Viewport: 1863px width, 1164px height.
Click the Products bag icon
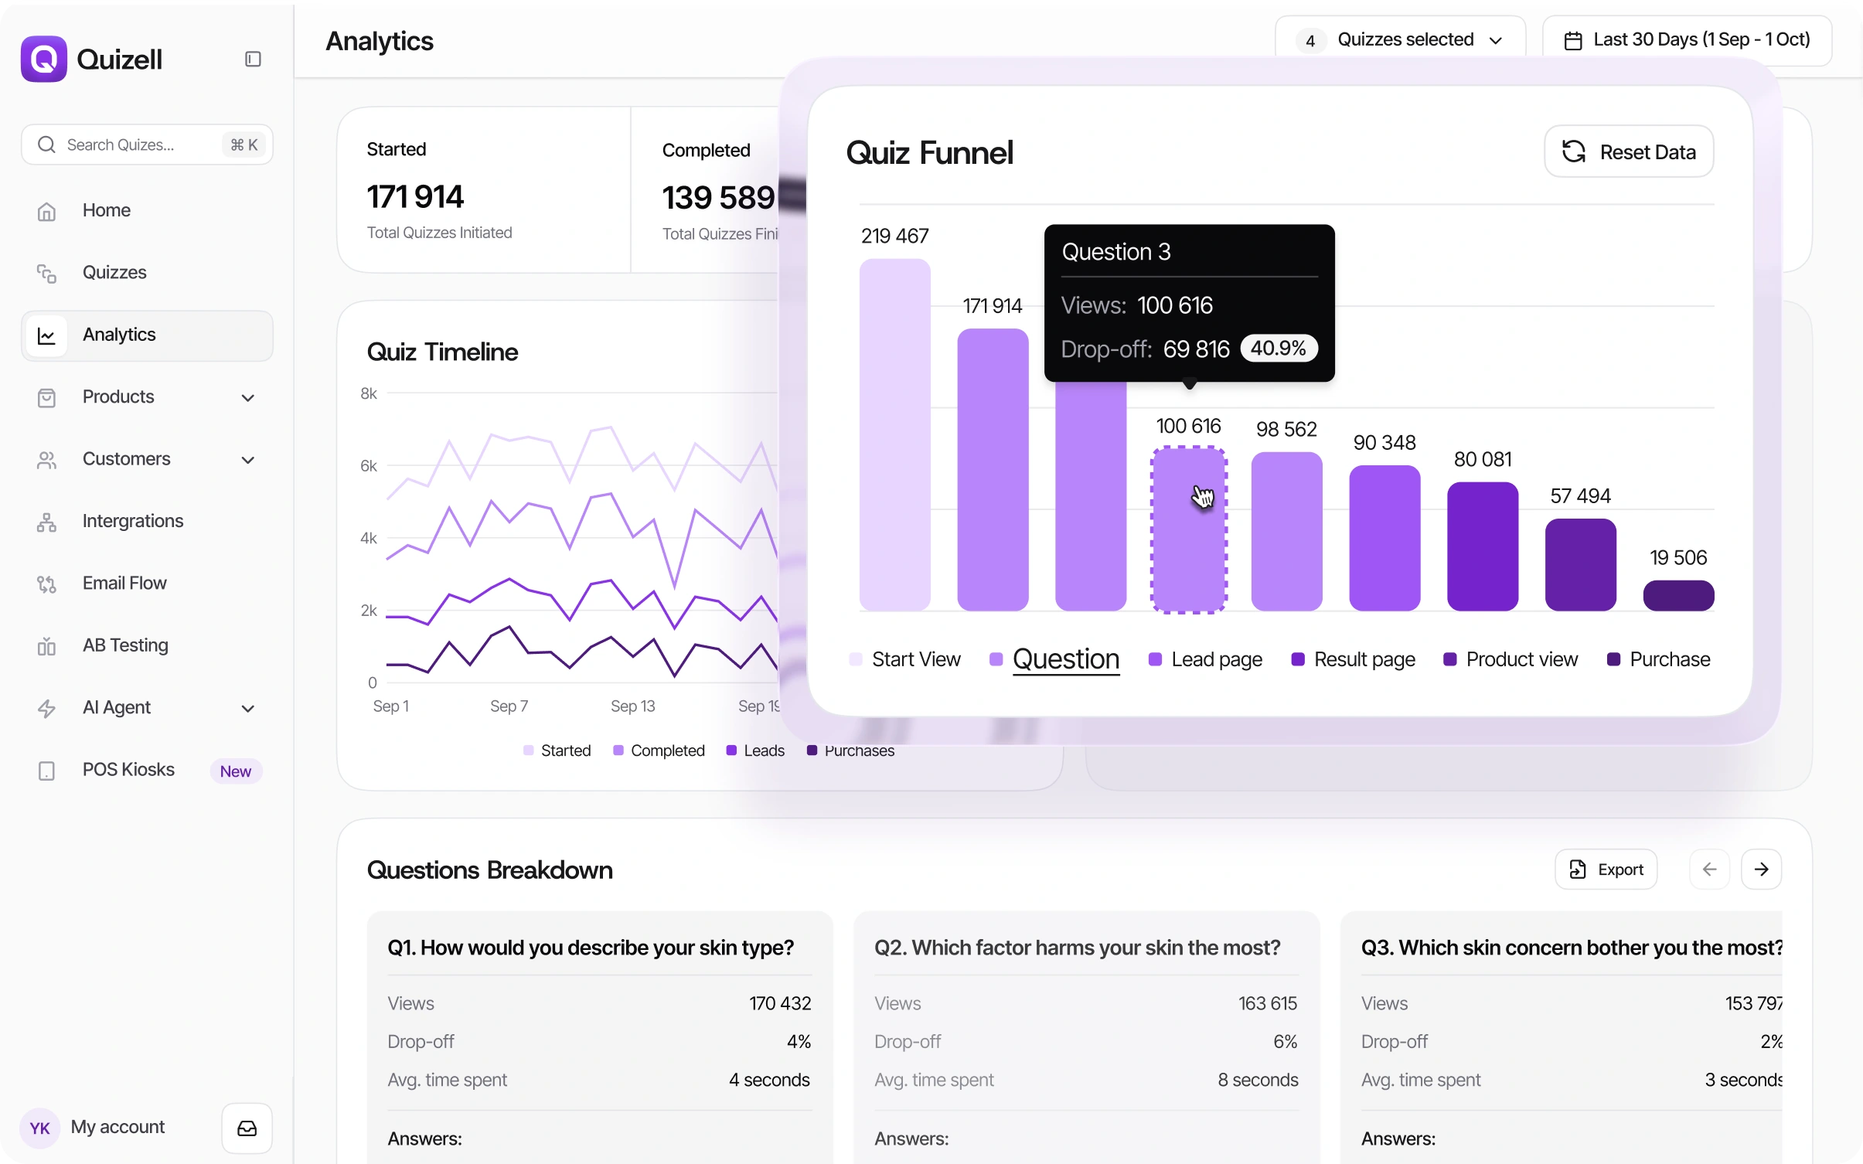(x=46, y=397)
